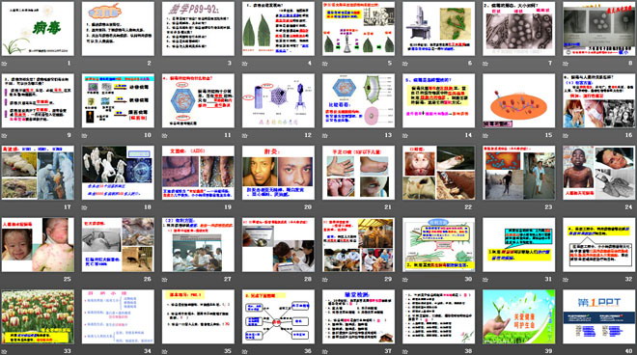The height and width of the screenshot is (355, 637).
Task: Select slide 21 with hand and foot photos
Action: coord(358,173)
